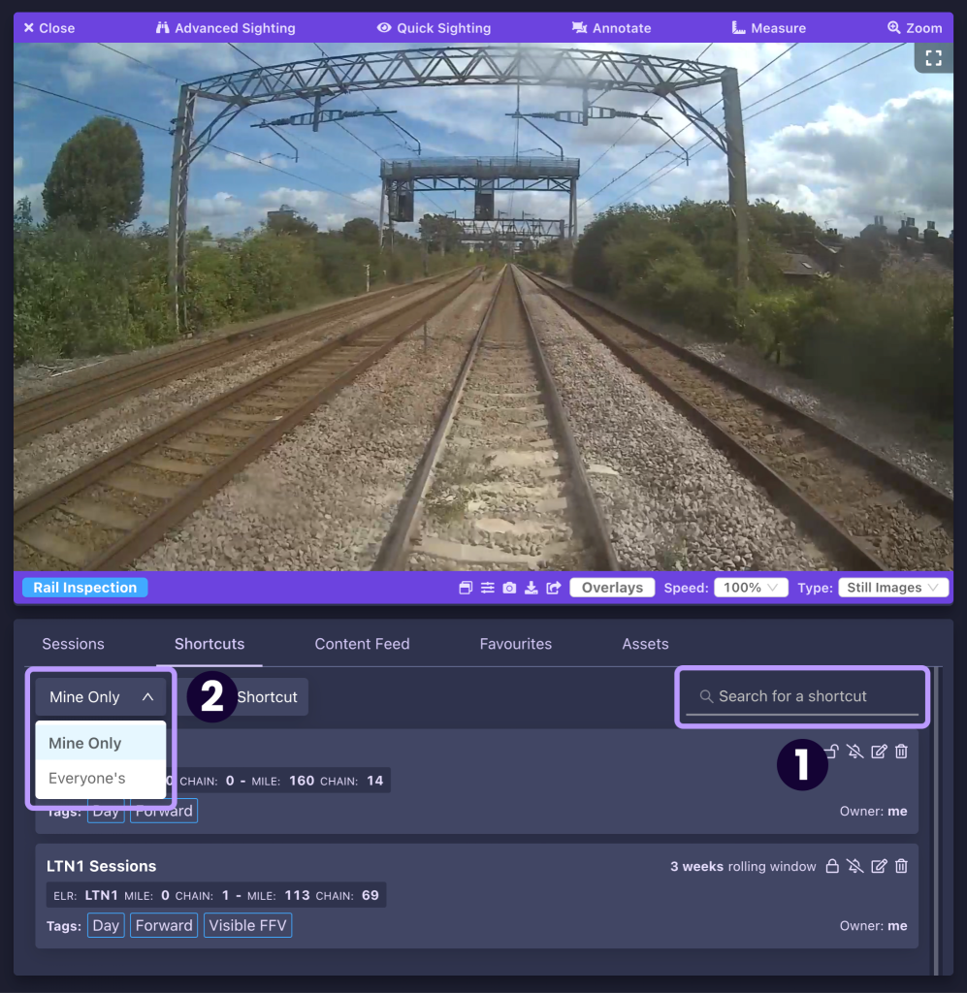Image resolution: width=967 pixels, height=993 pixels.
Task: Select the Measure ruler tool
Action: [x=769, y=28]
